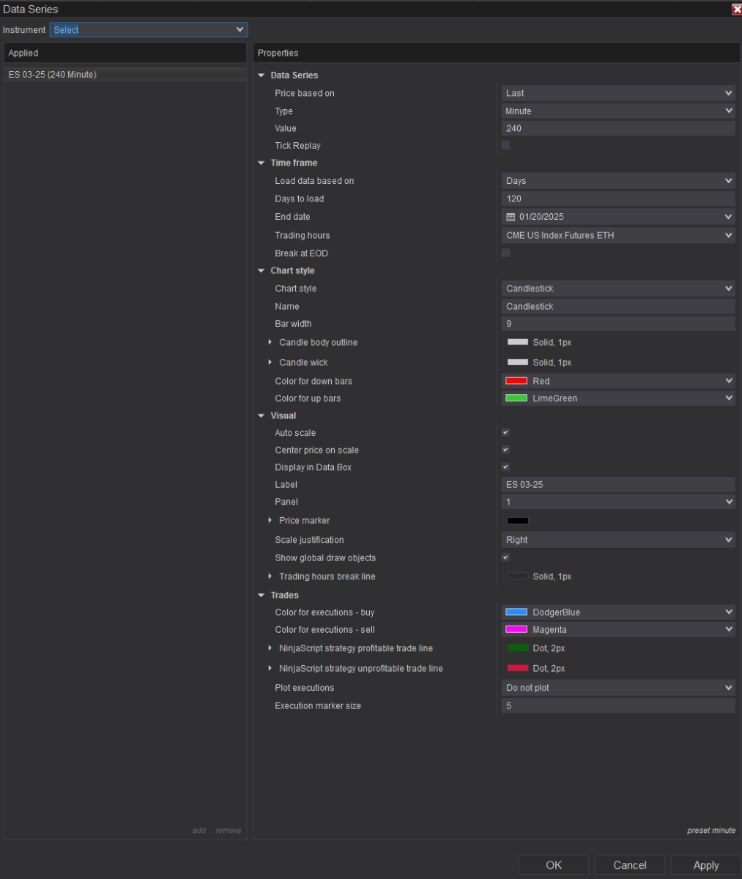
Task: Click the preset minute link
Action: pos(711,830)
